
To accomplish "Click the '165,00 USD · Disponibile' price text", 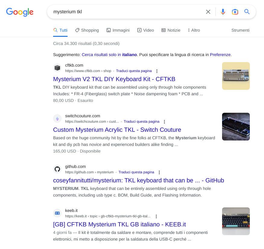I will click(x=77, y=151).
